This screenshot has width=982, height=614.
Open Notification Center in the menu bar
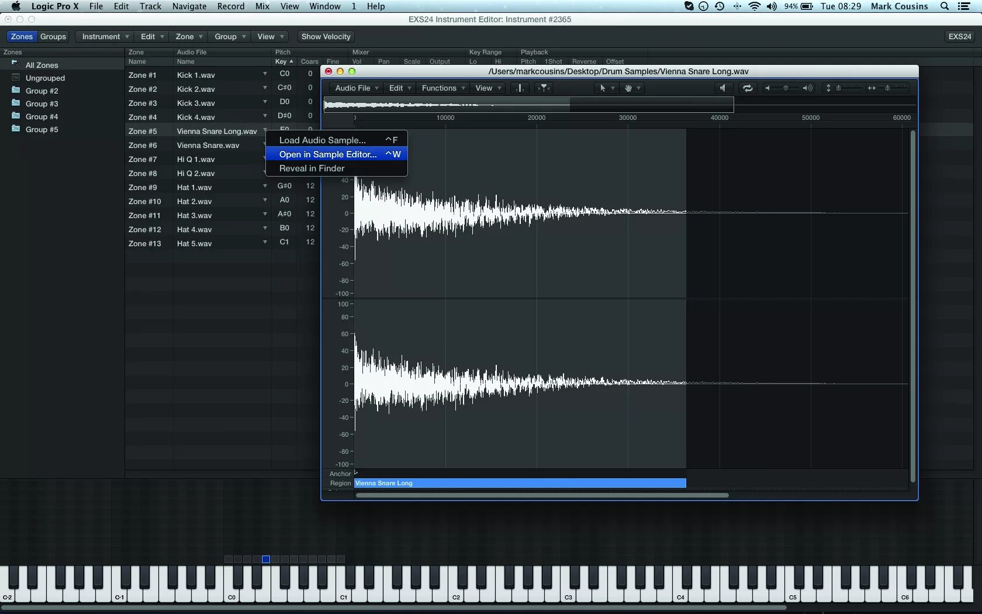click(x=964, y=6)
